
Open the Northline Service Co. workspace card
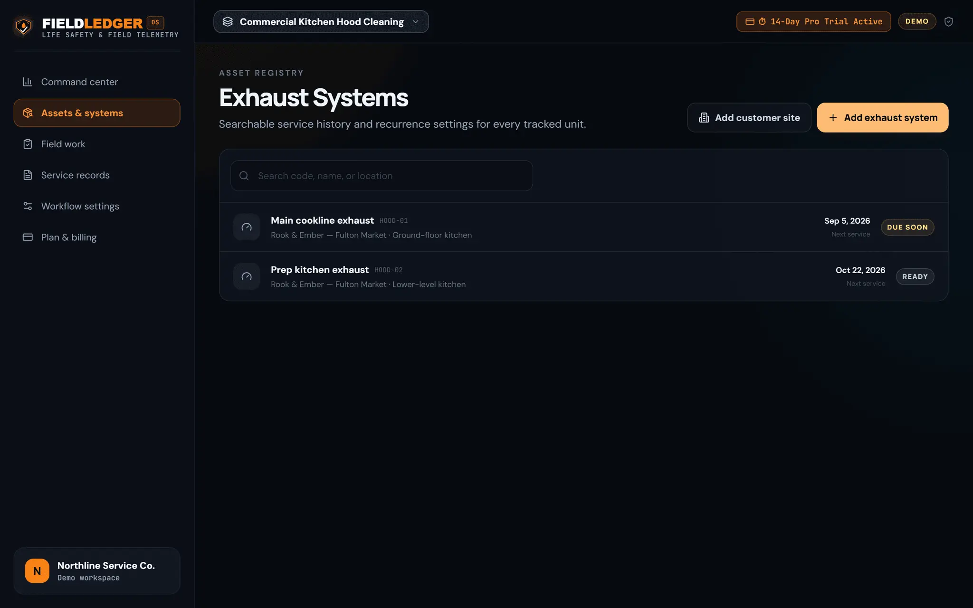click(x=97, y=571)
